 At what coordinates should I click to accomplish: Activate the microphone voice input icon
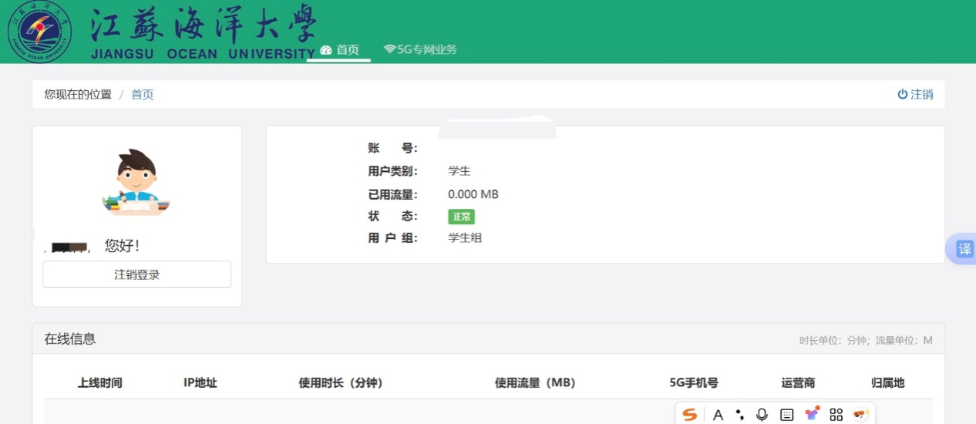(762, 415)
